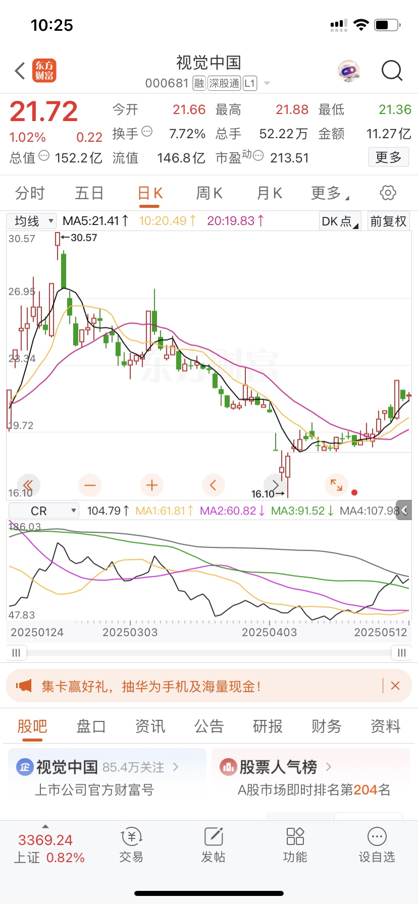Image resolution: width=418 pixels, height=904 pixels.
Task: Move chart right one candle
Action: [x=275, y=485]
